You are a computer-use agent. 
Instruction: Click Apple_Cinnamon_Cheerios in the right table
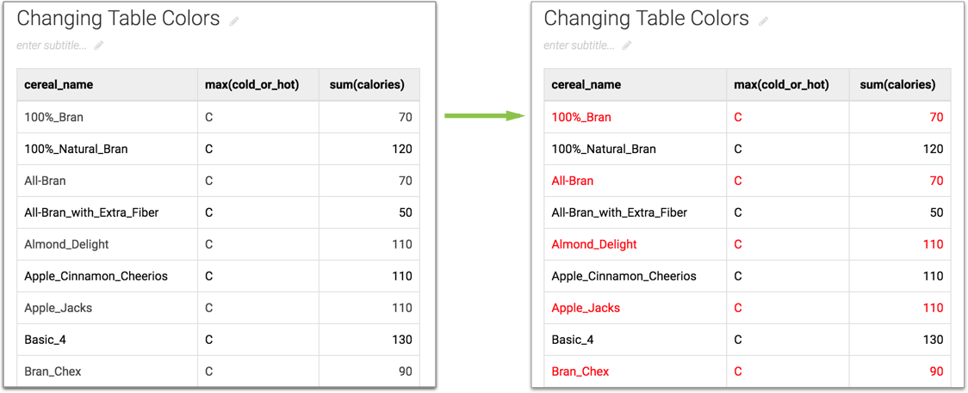(624, 276)
